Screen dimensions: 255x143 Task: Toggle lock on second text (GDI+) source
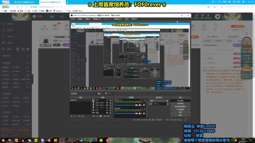tap(110, 105)
